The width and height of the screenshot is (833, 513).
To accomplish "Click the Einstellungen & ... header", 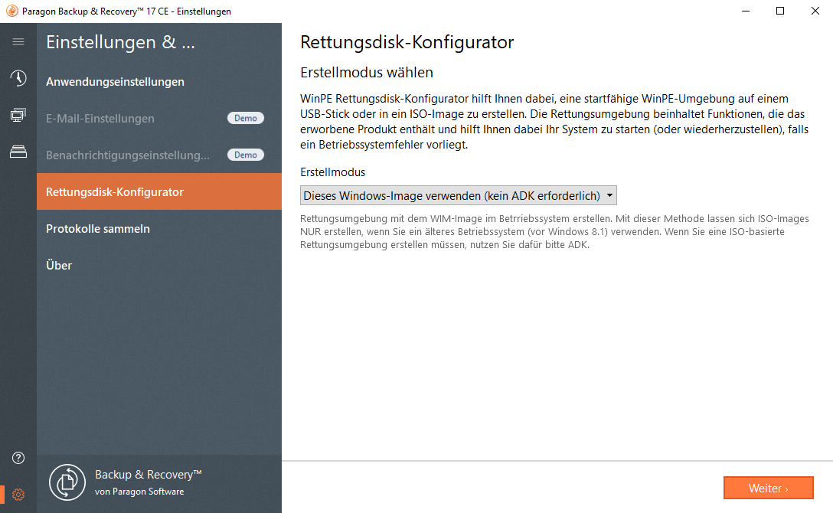I will (121, 42).
